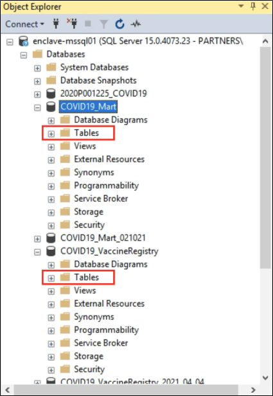Click the Refresh icon in the toolbar
Image resolution: width=273 pixels, height=396 pixels.
[x=119, y=24]
